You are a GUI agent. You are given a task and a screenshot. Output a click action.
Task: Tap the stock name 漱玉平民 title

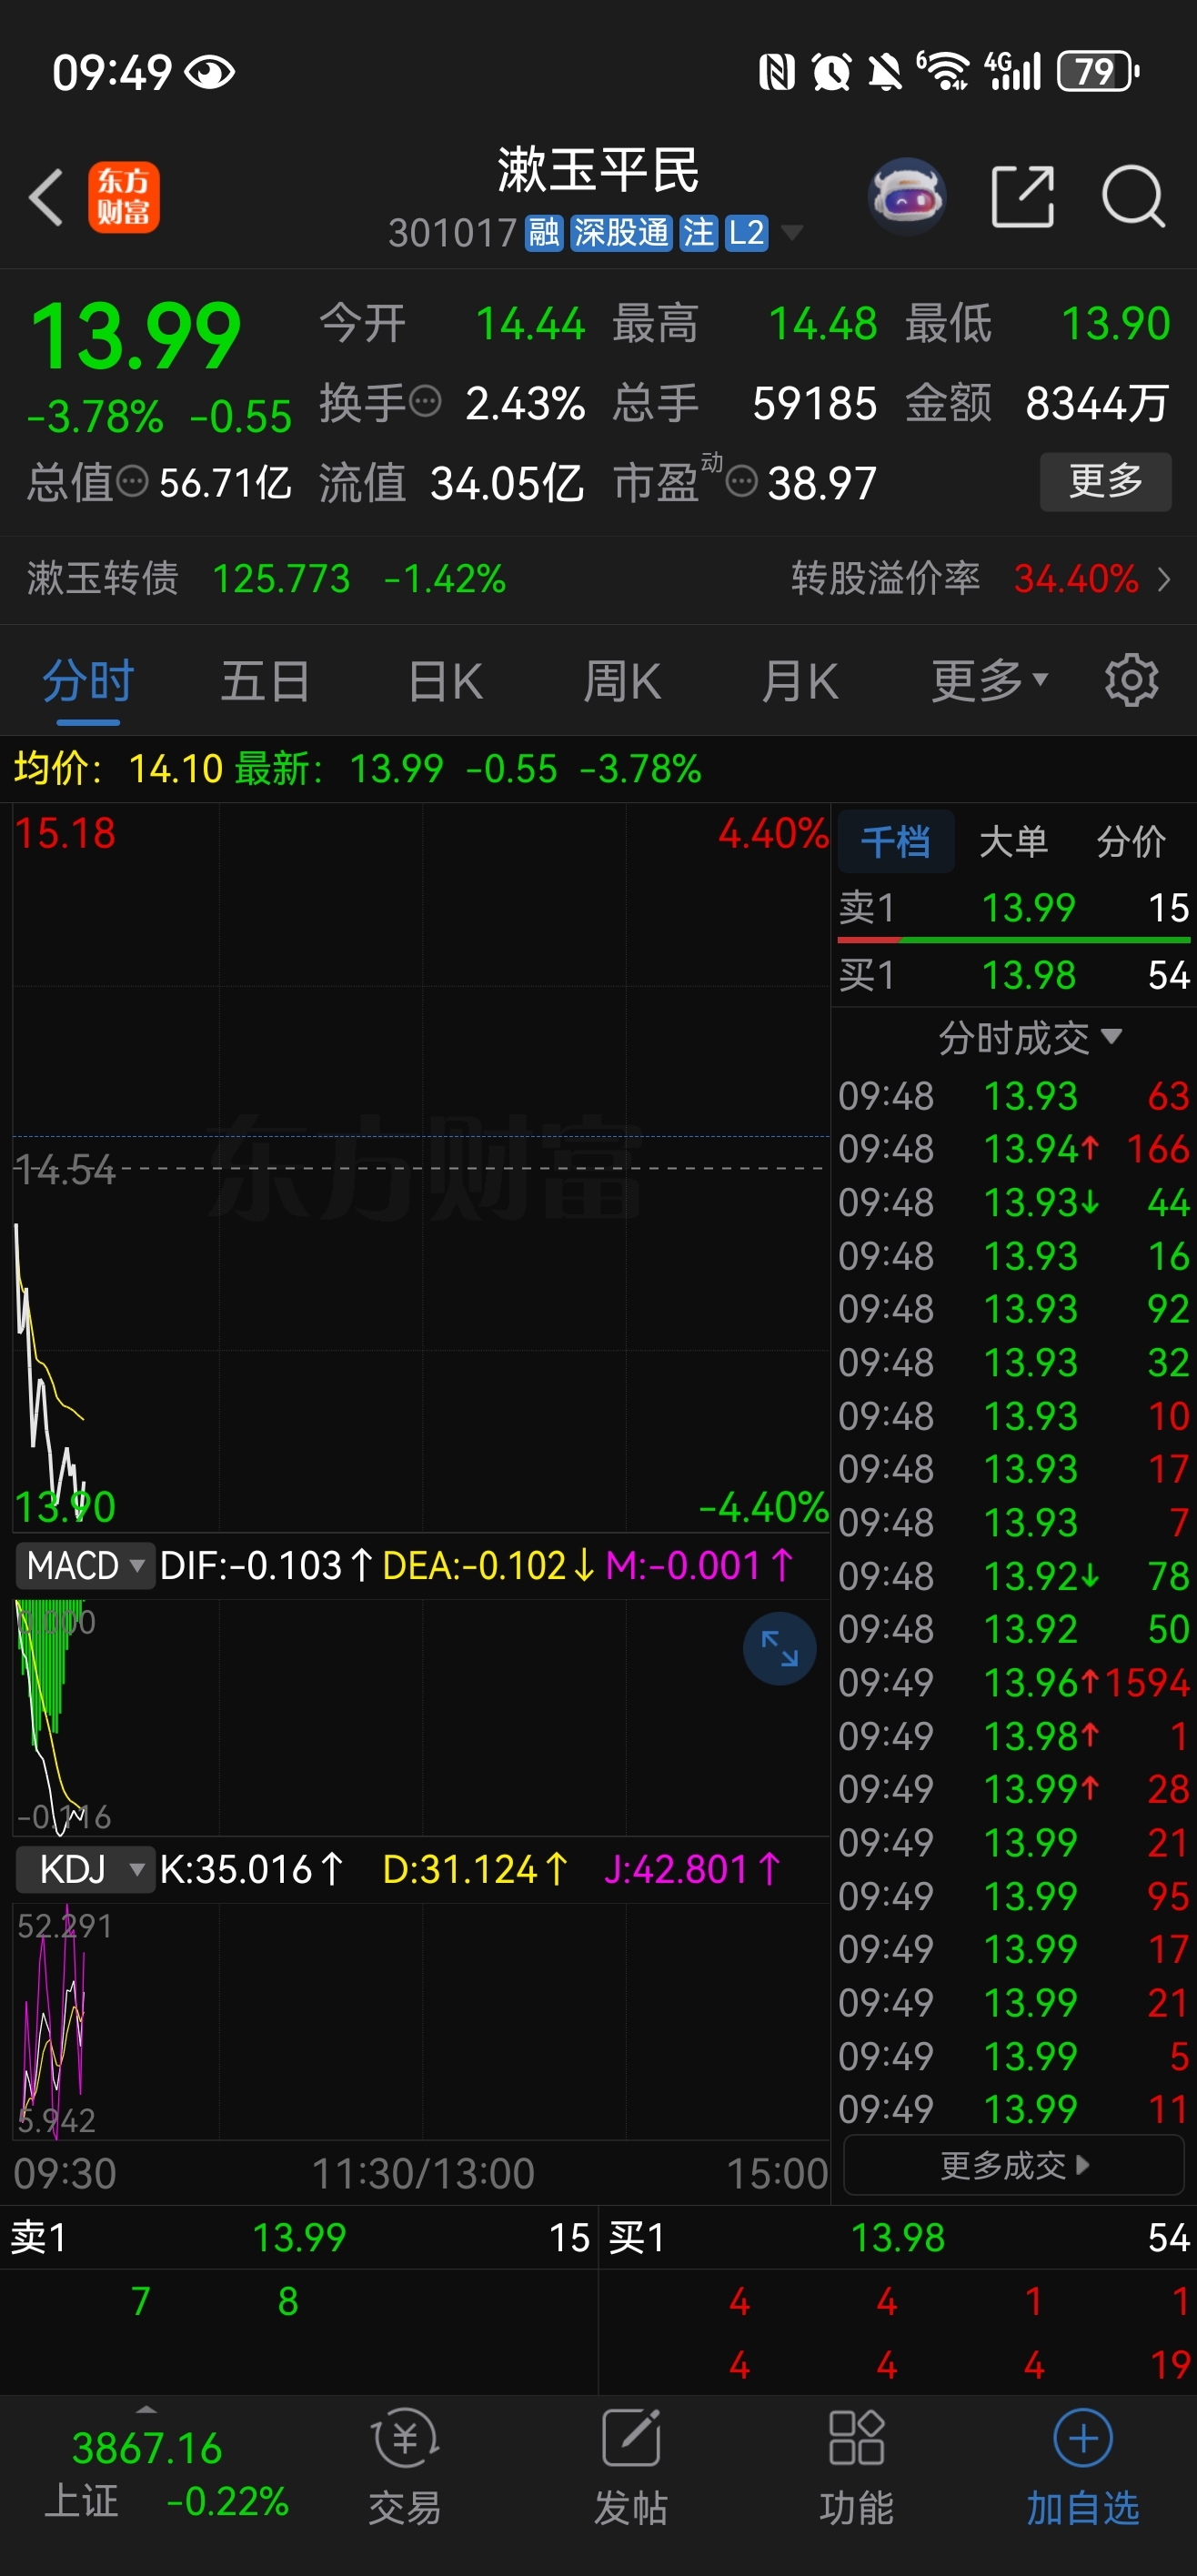pyautogui.click(x=598, y=169)
